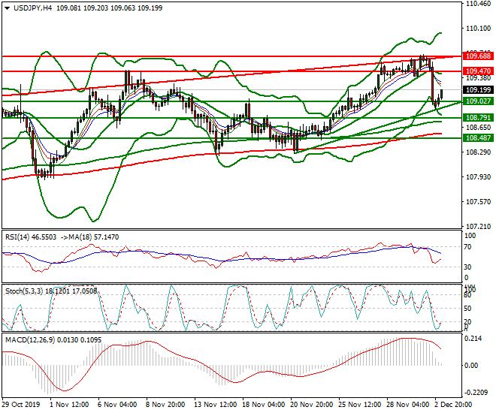Click the RSI(14) 46.5503 indicator label
This screenshot has height=413, width=496.
click(31, 237)
